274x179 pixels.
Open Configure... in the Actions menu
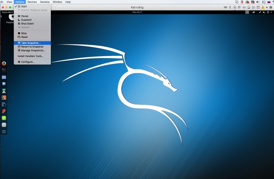click(32, 62)
